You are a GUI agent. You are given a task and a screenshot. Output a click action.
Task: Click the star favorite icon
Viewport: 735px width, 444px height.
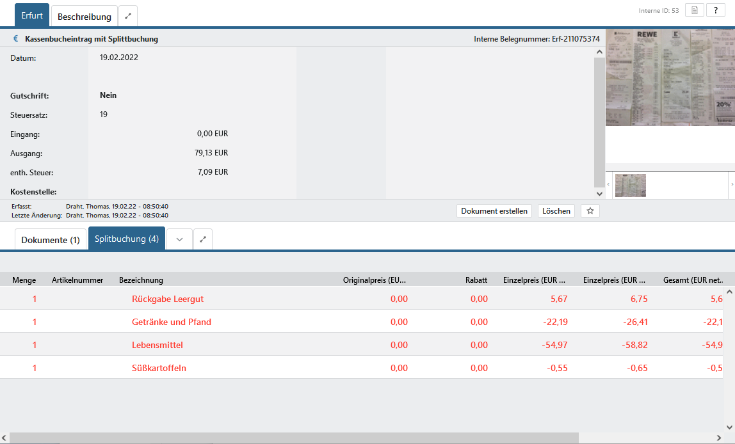tap(590, 211)
